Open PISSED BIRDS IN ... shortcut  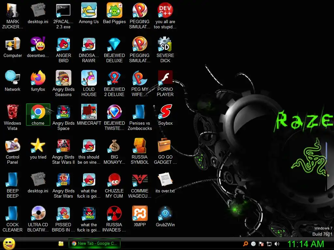click(x=63, y=219)
